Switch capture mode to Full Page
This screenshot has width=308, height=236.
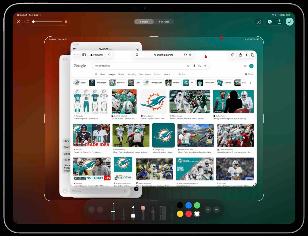click(164, 22)
